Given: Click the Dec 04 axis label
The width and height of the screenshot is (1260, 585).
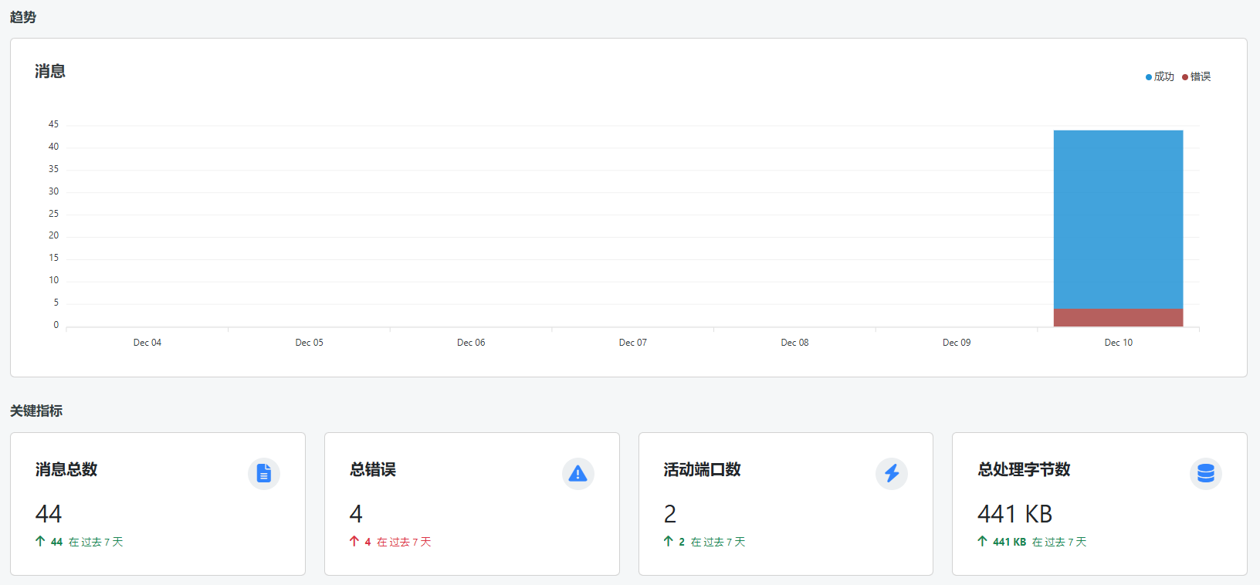Looking at the screenshot, I should coord(147,343).
